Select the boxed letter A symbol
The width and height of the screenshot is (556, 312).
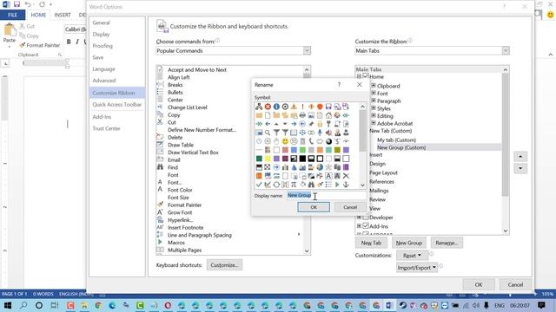328,176
